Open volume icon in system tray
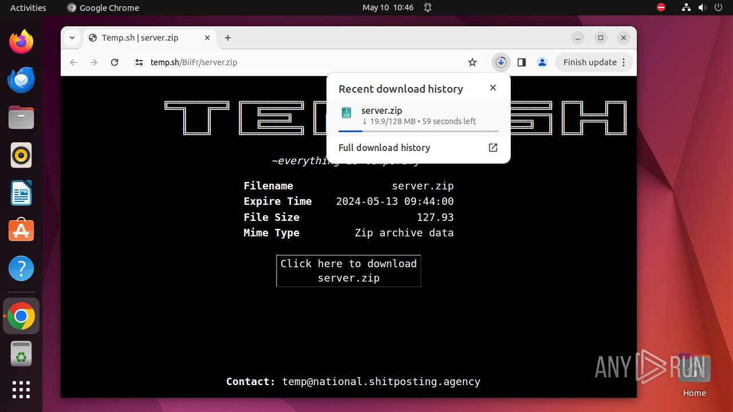The height and width of the screenshot is (412, 733). click(x=703, y=7)
